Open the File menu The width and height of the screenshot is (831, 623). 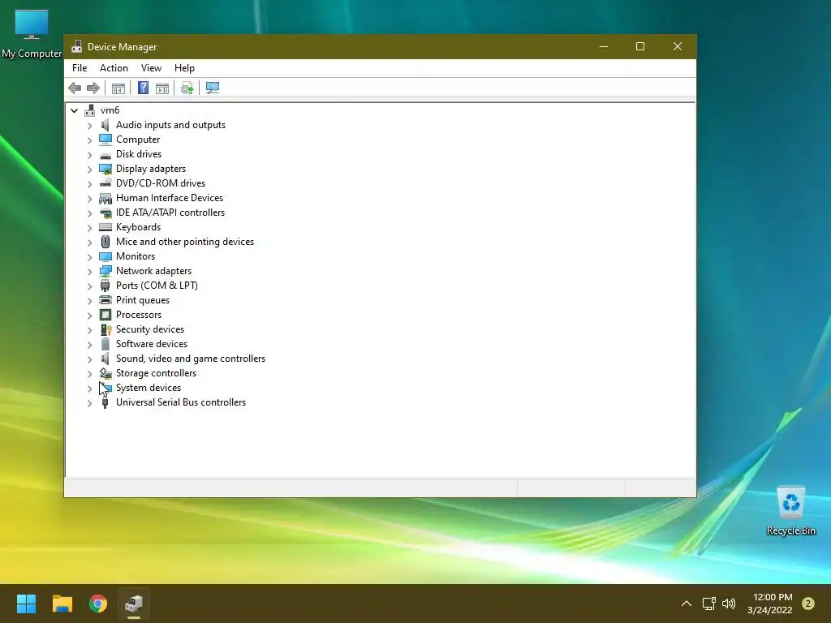click(x=80, y=68)
